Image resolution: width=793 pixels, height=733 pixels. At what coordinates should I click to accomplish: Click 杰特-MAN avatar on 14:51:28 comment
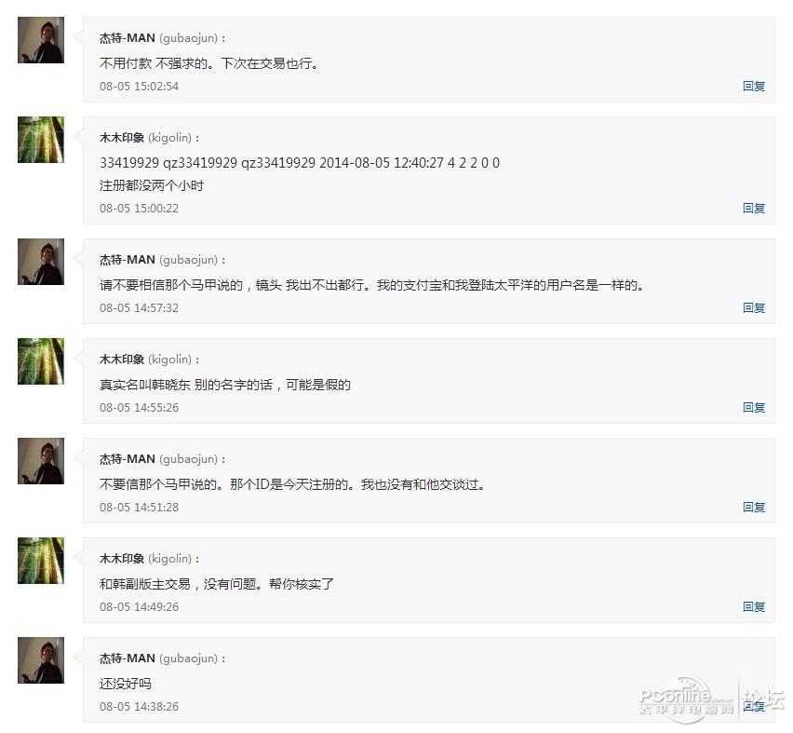pos(40,461)
